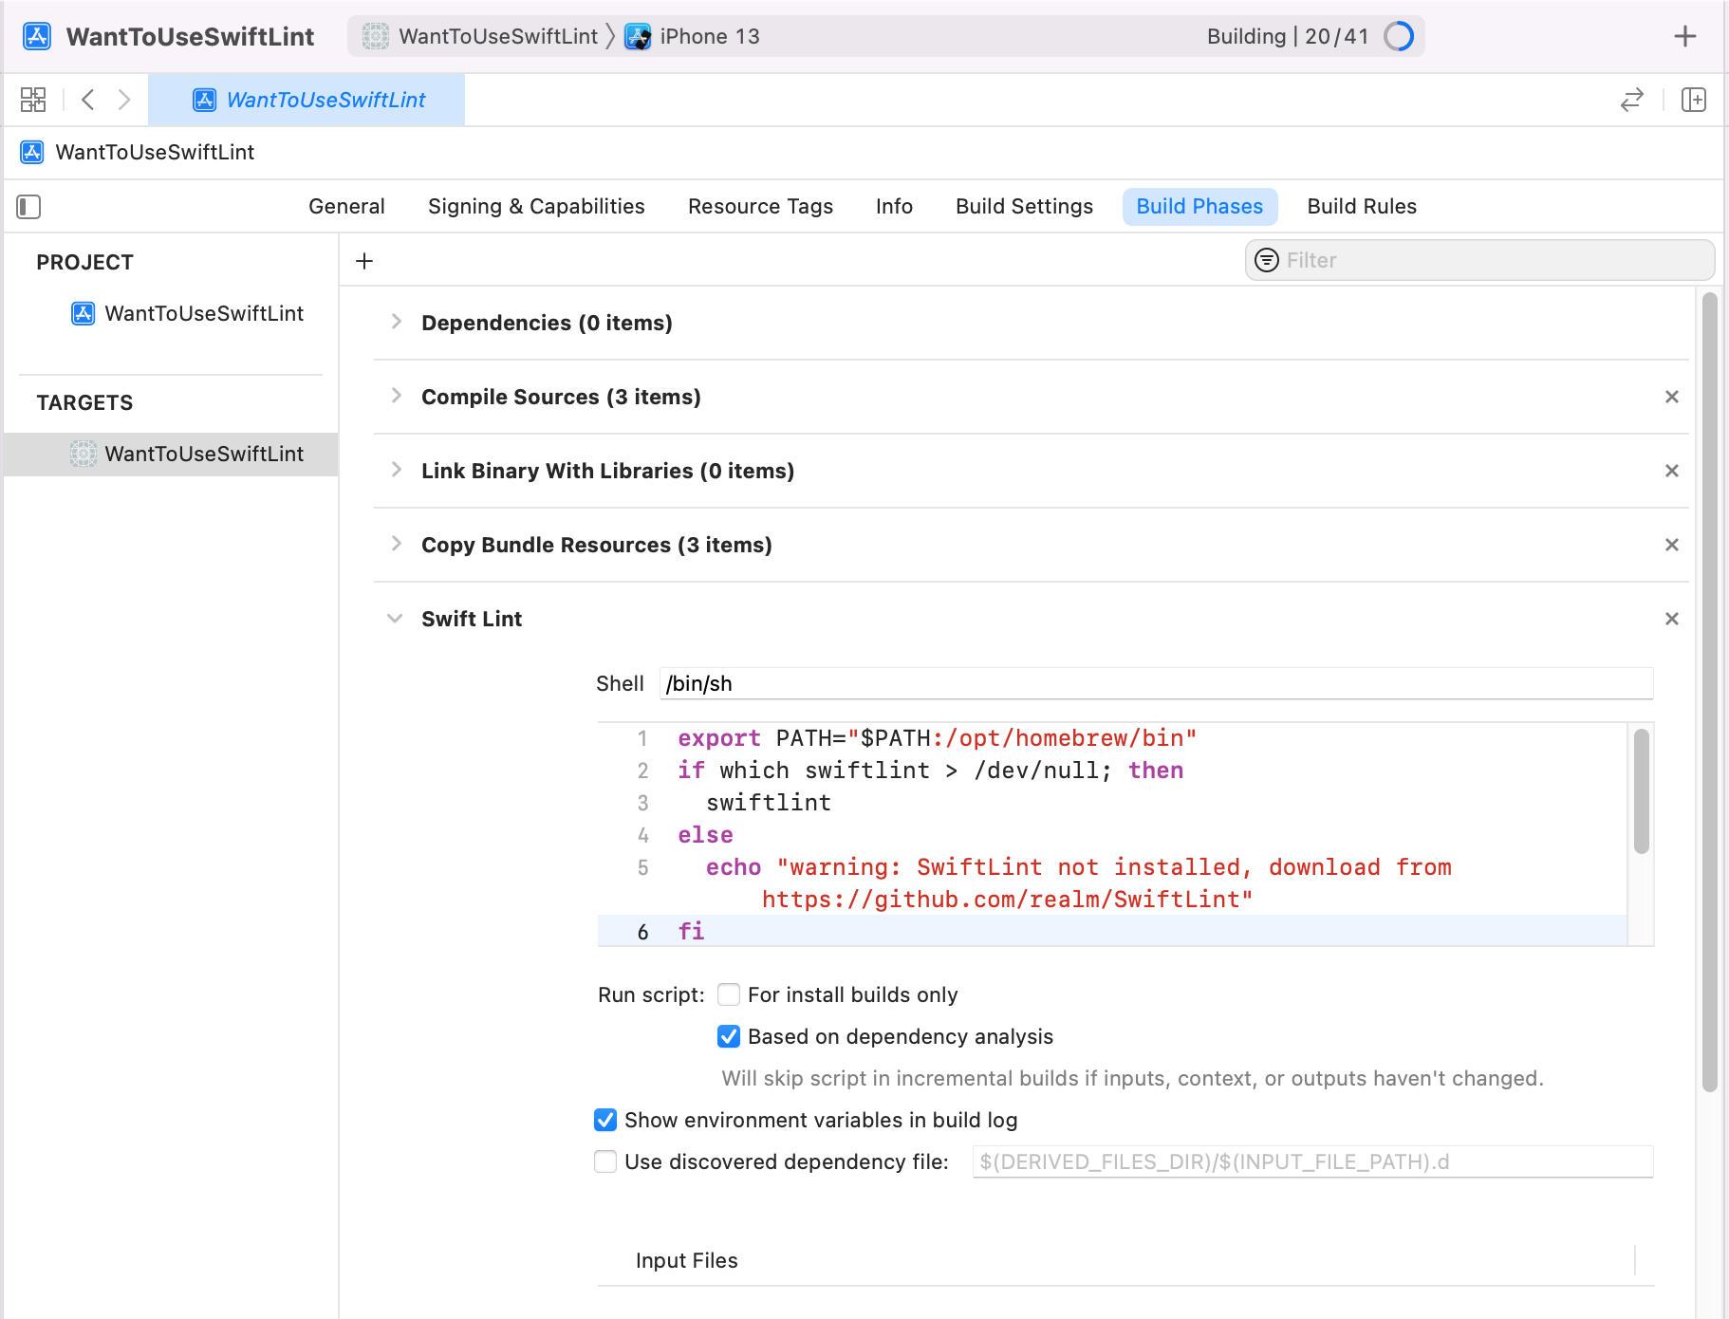Open the related items grid menu

pos(33,100)
